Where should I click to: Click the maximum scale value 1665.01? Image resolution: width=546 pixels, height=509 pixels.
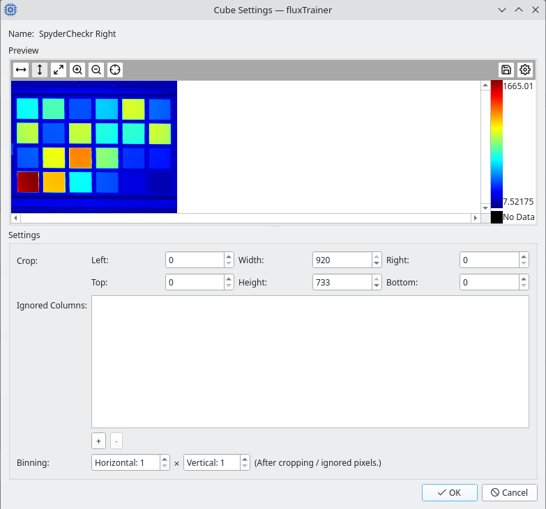click(x=518, y=86)
